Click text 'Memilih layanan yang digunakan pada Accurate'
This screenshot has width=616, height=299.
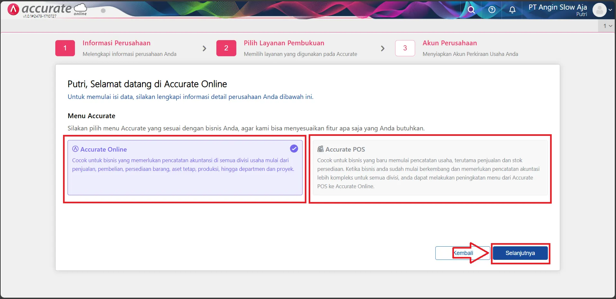pyautogui.click(x=300, y=54)
